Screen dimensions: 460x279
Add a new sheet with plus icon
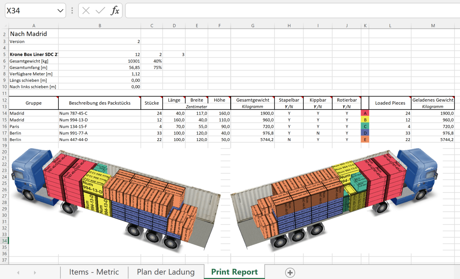click(290, 272)
